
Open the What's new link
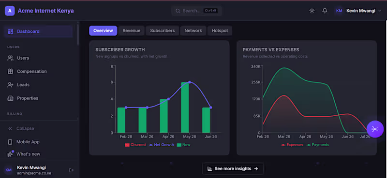pos(28,154)
